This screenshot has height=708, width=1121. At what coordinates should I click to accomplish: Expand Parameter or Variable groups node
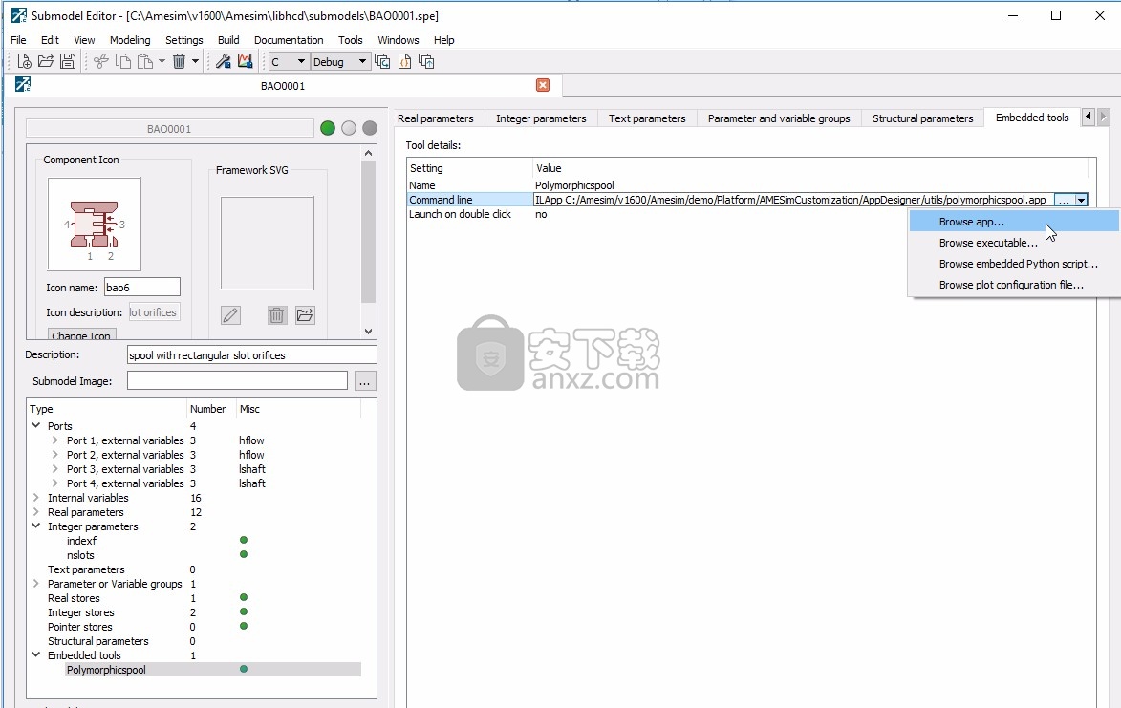tap(35, 583)
